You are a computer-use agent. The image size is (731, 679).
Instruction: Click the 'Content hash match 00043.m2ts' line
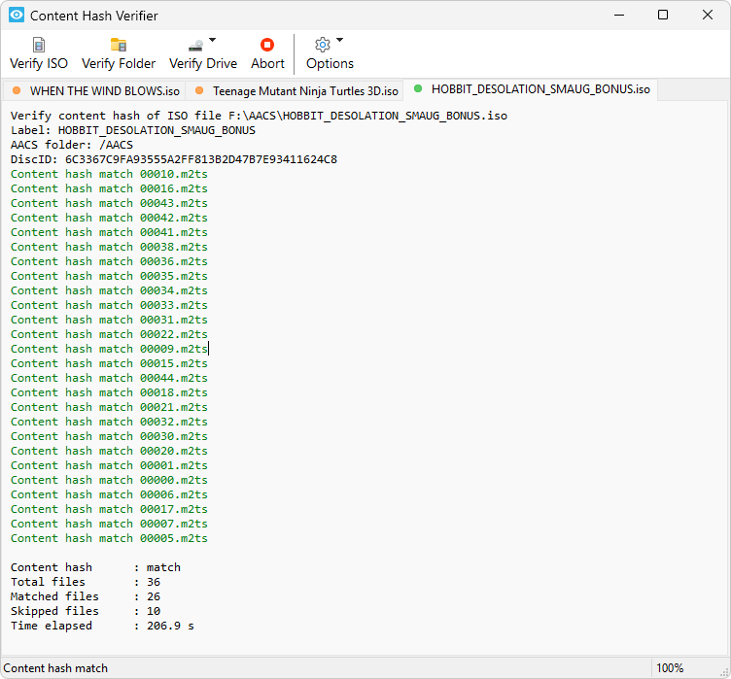109,203
